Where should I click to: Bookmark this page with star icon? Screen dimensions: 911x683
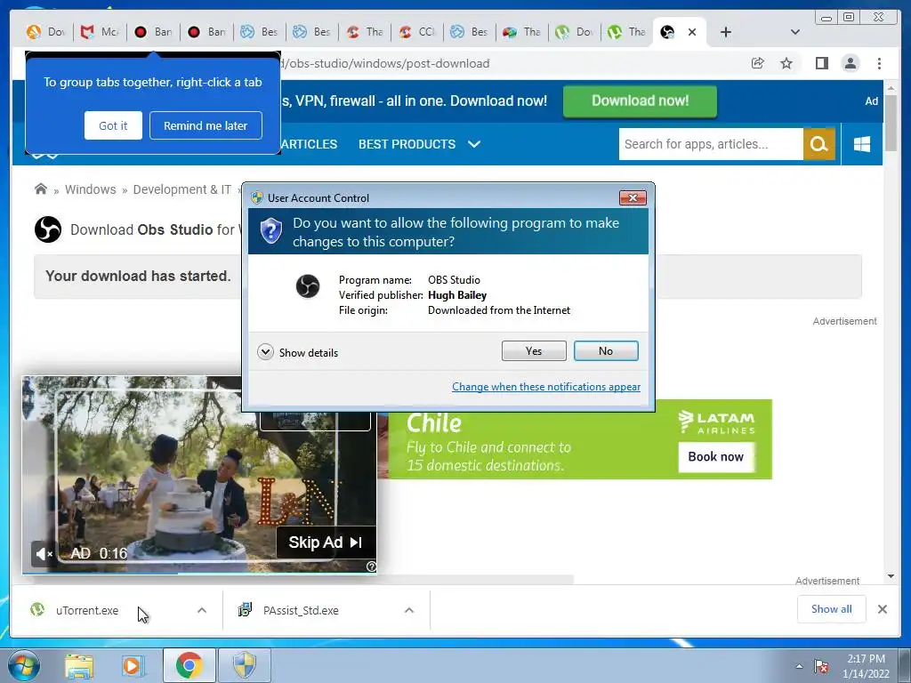coord(786,63)
